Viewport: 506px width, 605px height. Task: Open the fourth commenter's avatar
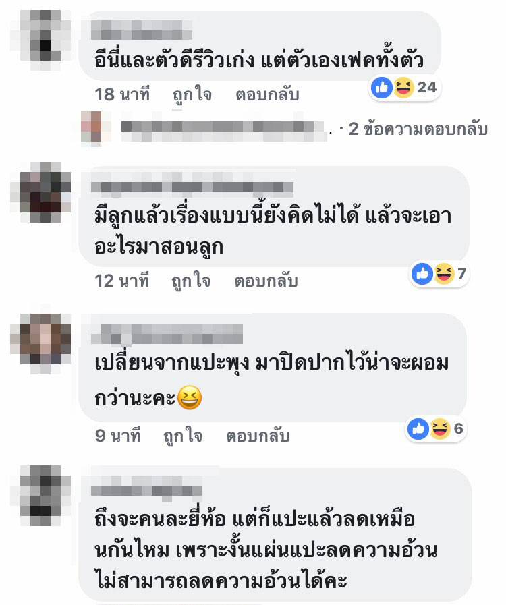[41, 496]
